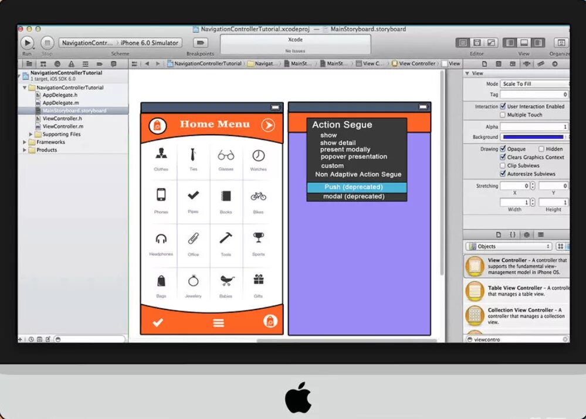Choose popover presentation segue
Image resolution: width=586 pixels, height=419 pixels.
point(354,156)
